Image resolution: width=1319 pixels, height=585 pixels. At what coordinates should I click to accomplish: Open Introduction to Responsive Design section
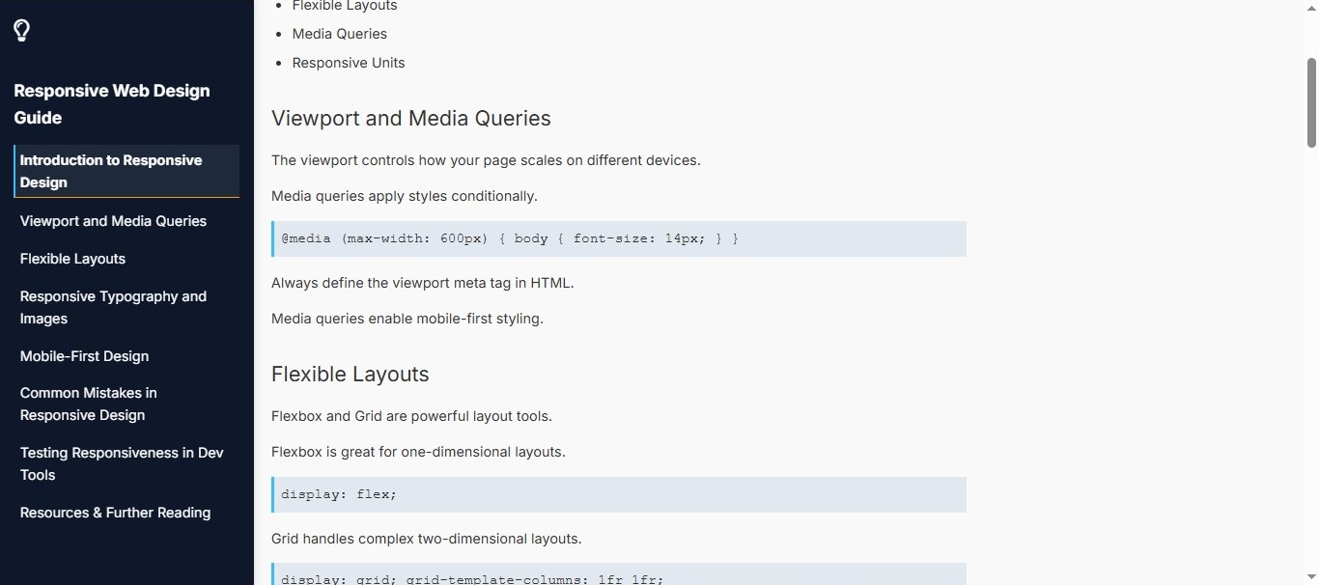[x=126, y=171]
